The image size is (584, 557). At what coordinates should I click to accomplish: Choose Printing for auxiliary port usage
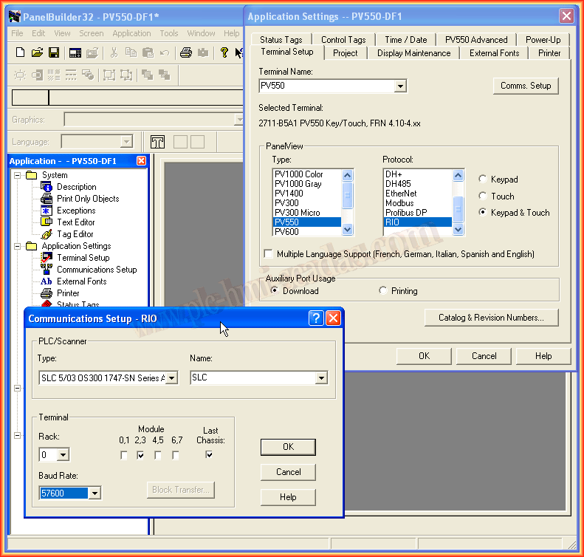383,291
